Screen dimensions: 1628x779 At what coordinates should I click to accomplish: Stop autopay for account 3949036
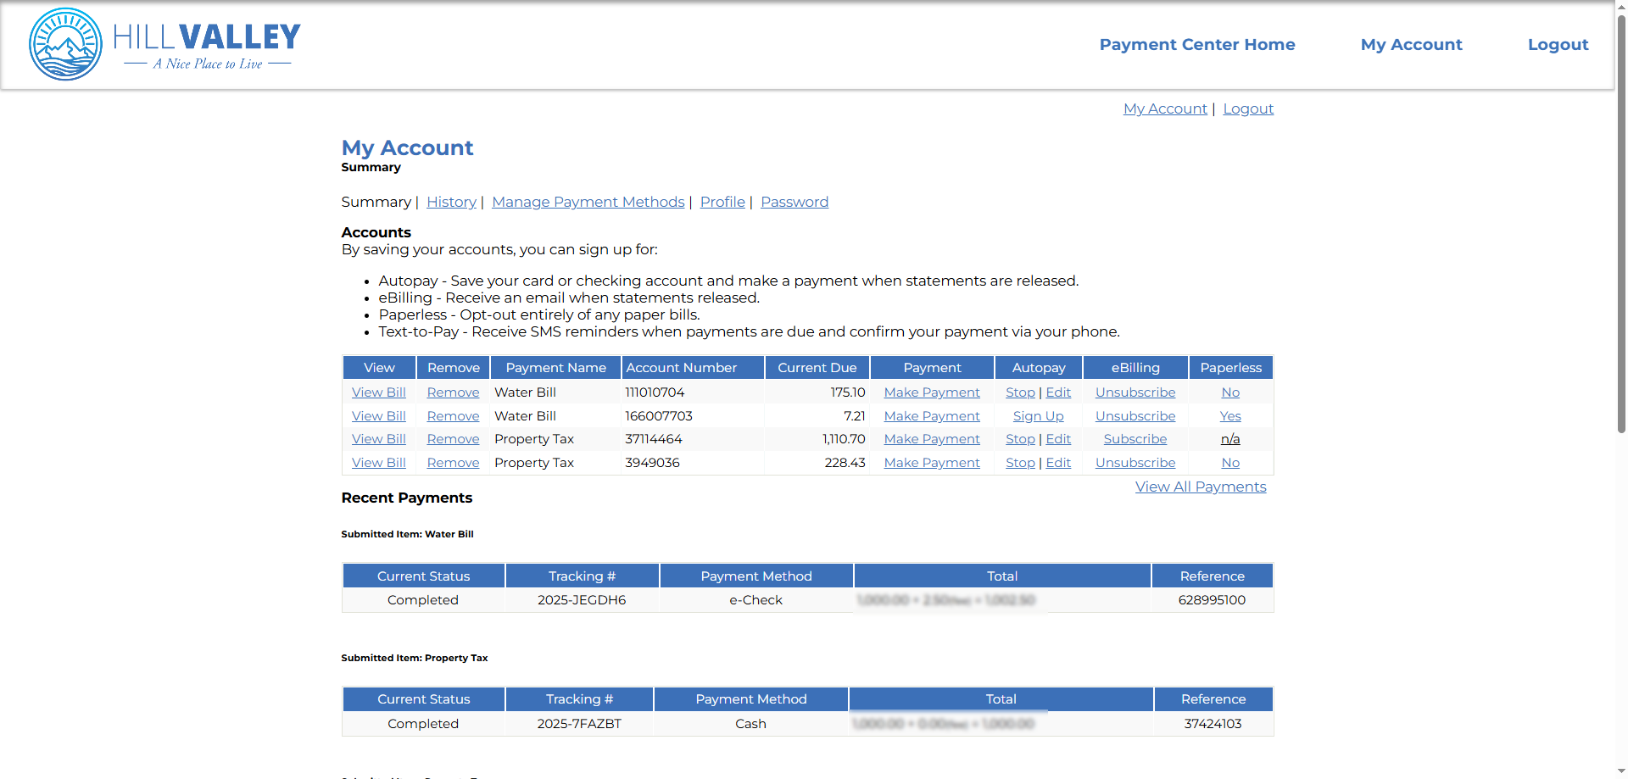coord(1020,463)
